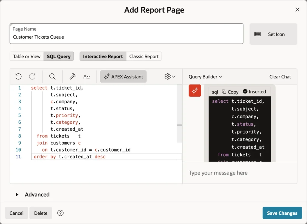The image size is (307, 224).
Task: Close the Add Report Page dialog
Action: [x=297, y=10]
